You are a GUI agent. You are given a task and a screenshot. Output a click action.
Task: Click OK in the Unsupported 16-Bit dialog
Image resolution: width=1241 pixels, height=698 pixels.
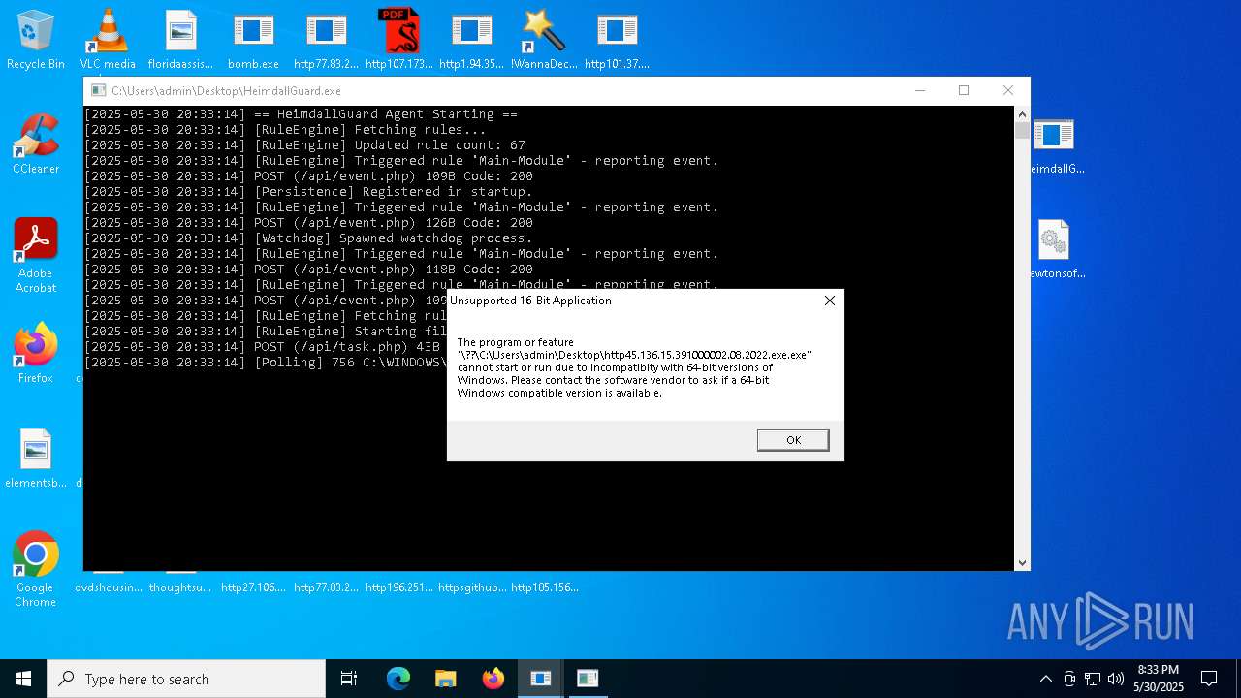point(793,440)
